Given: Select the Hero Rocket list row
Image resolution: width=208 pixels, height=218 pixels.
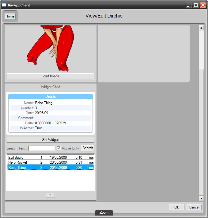Looking at the screenshot, I should 50,162.
